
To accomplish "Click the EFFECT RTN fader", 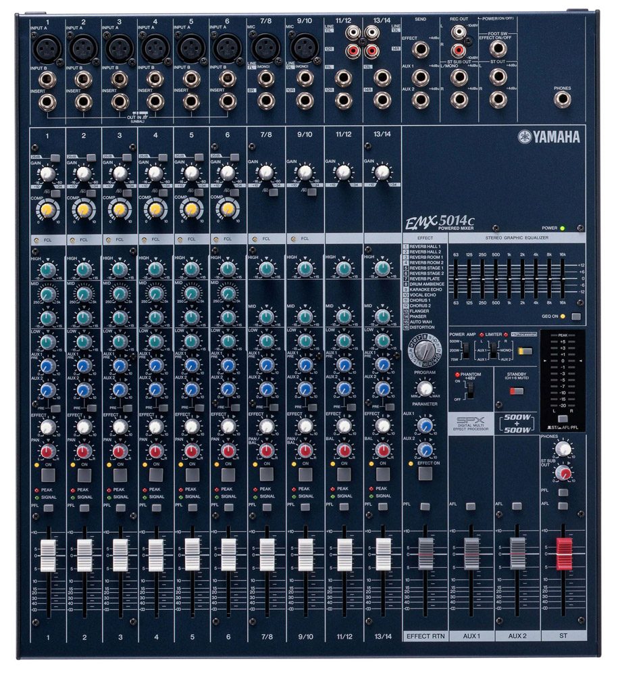I will [x=426, y=554].
